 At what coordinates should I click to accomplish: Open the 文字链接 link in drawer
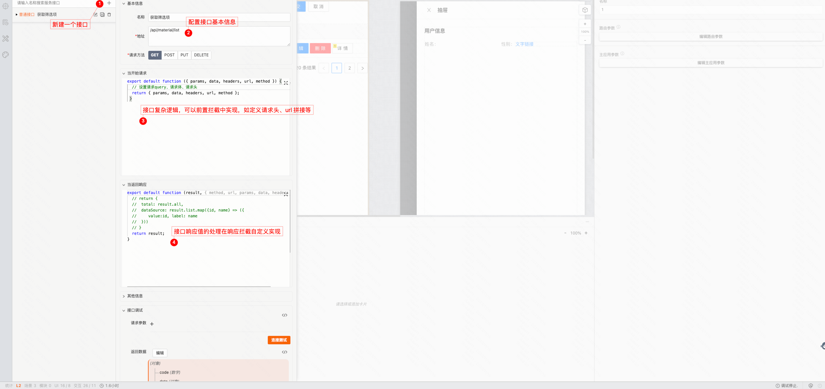point(525,44)
